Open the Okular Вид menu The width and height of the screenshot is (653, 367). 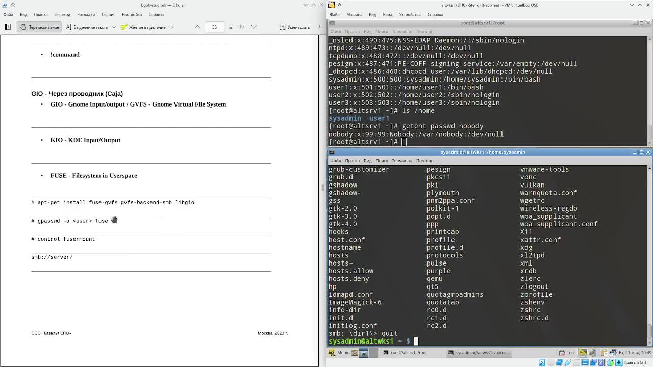pos(23,14)
